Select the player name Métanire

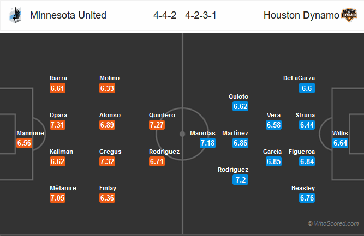pos(63,188)
